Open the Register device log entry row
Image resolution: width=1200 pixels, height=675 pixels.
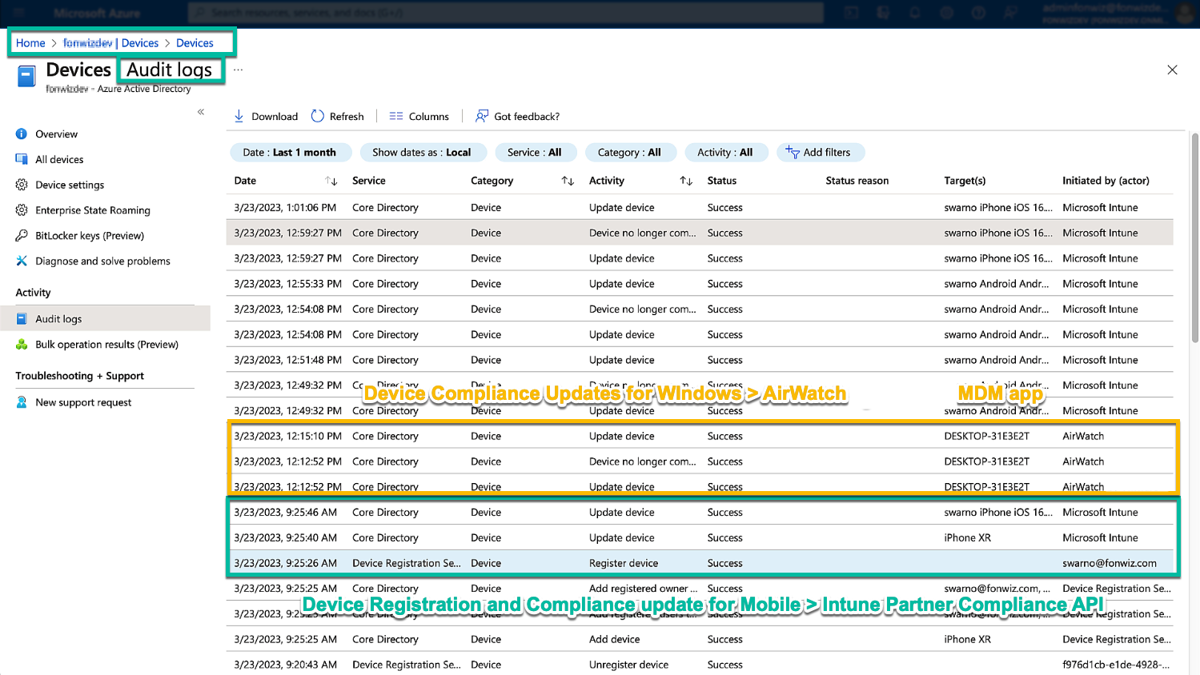coord(623,563)
